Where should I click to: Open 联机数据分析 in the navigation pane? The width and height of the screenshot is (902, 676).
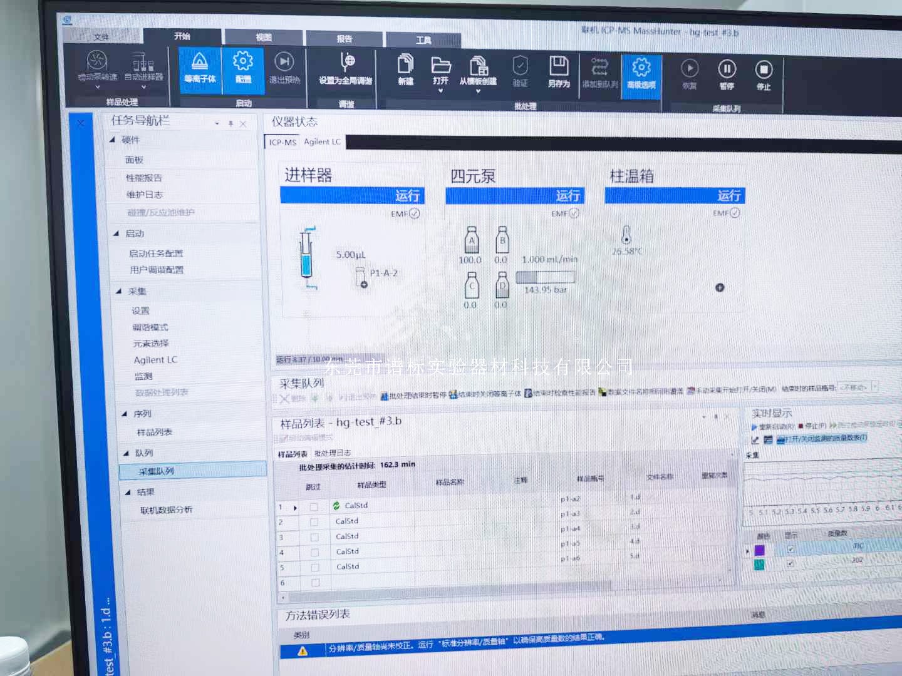click(x=166, y=510)
